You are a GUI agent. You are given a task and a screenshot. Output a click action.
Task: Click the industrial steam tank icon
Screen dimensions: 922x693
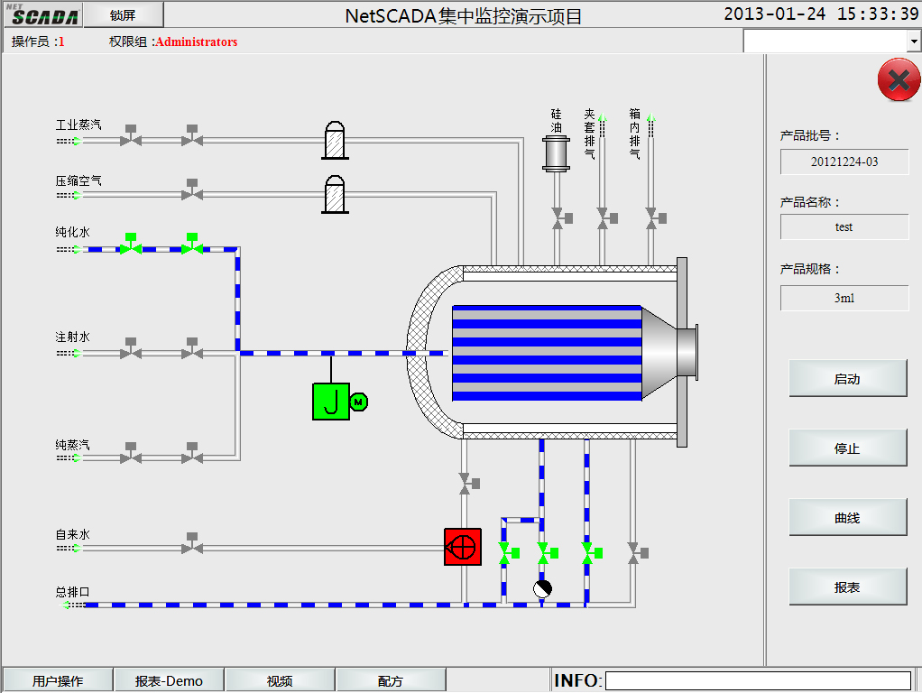click(336, 141)
